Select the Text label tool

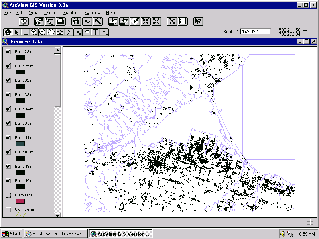pyautogui.click(x=95, y=32)
